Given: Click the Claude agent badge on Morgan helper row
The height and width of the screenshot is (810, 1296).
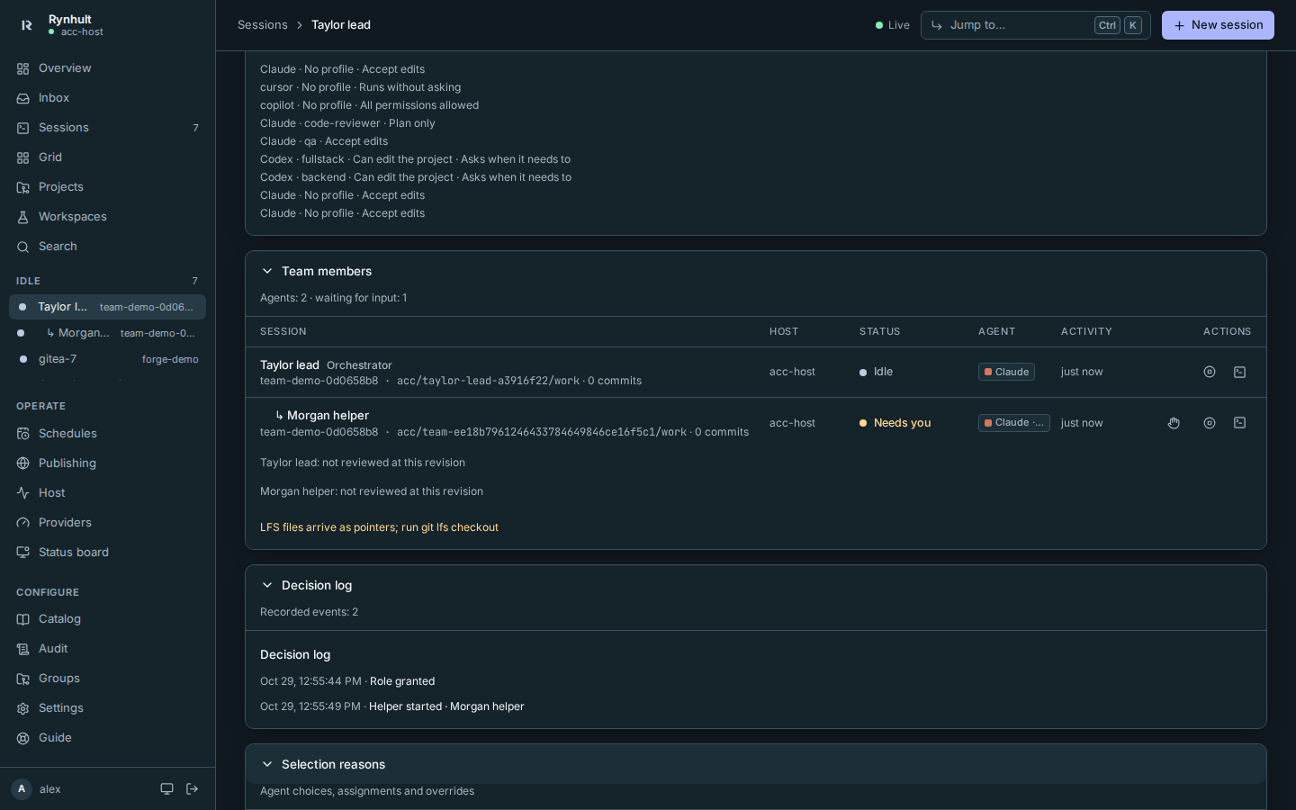Looking at the screenshot, I should [1014, 423].
